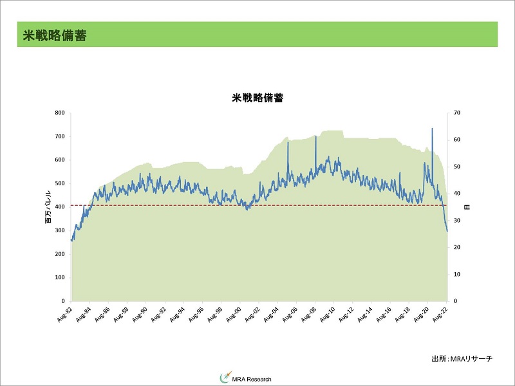Click the left axis value "500"

[x=60, y=183]
